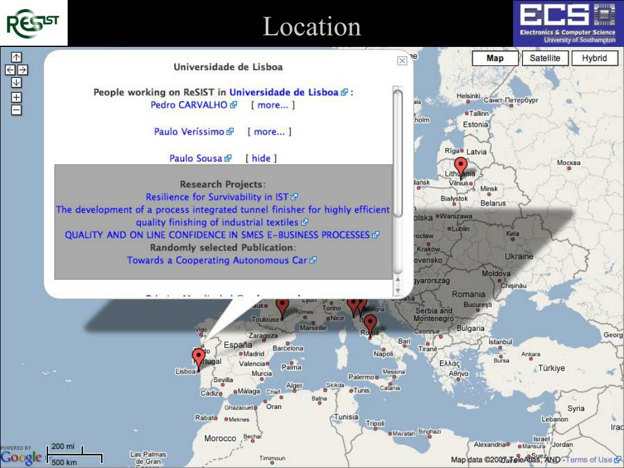The width and height of the screenshot is (624, 468).
Task: Click the Barcelona city label
Action: click(x=288, y=348)
